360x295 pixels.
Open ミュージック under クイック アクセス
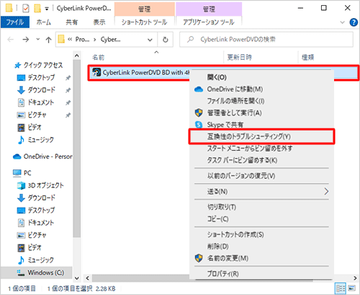coord(36,140)
